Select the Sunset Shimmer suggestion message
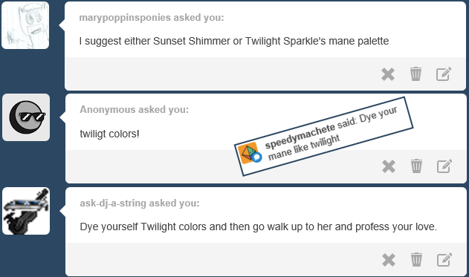 [234, 41]
